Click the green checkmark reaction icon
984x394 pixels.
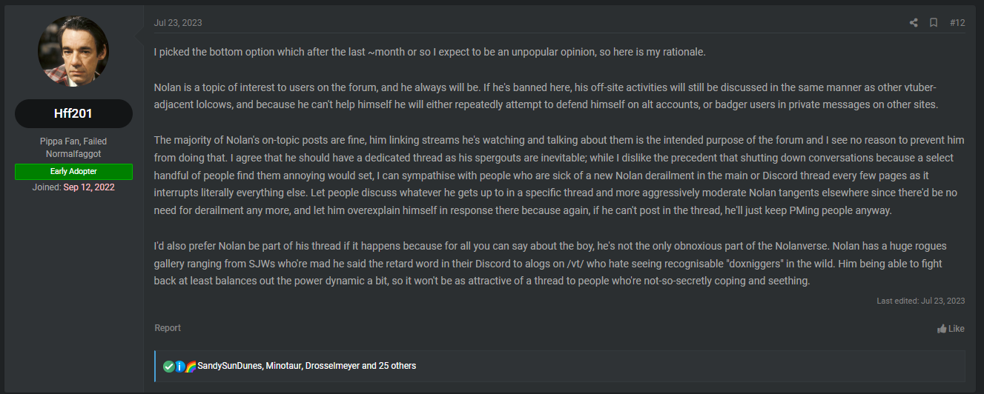tap(169, 366)
